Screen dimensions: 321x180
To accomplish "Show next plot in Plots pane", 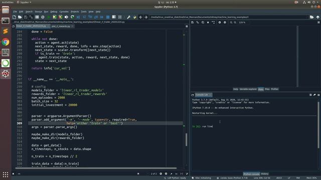I will point(225,22).
